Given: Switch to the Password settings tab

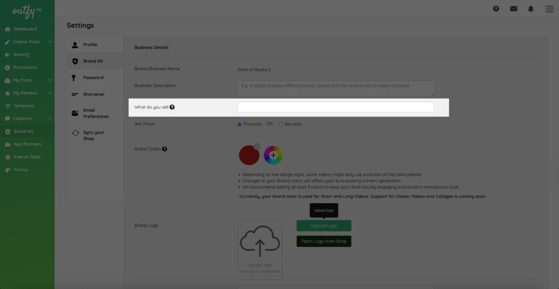Looking at the screenshot, I should 93,77.
